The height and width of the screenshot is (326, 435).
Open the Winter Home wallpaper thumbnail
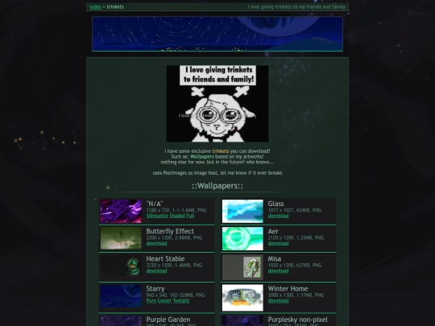coord(242,298)
